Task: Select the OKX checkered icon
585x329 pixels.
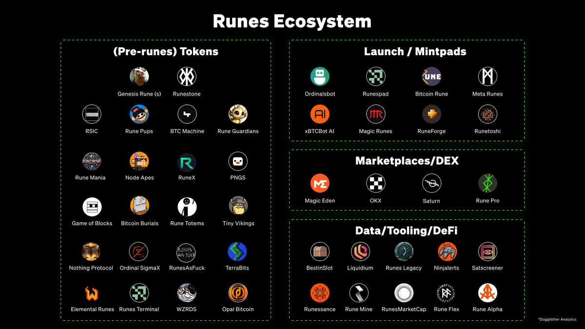Action: pyautogui.click(x=376, y=183)
